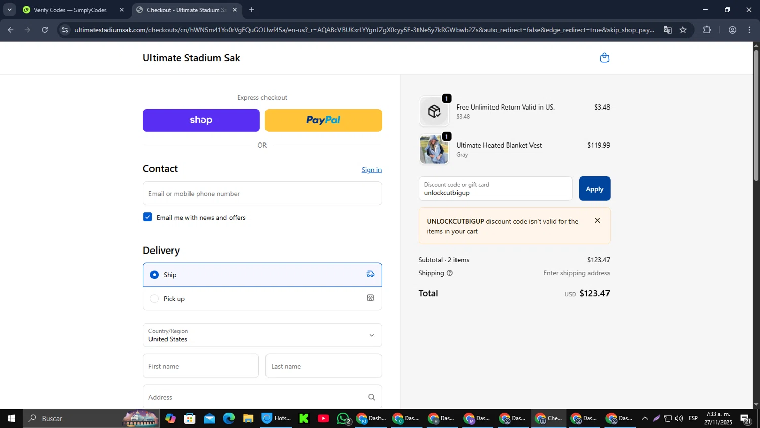760x428 pixels.
Task: Bookmark this page with the star icon
Action: pos(683,30)
